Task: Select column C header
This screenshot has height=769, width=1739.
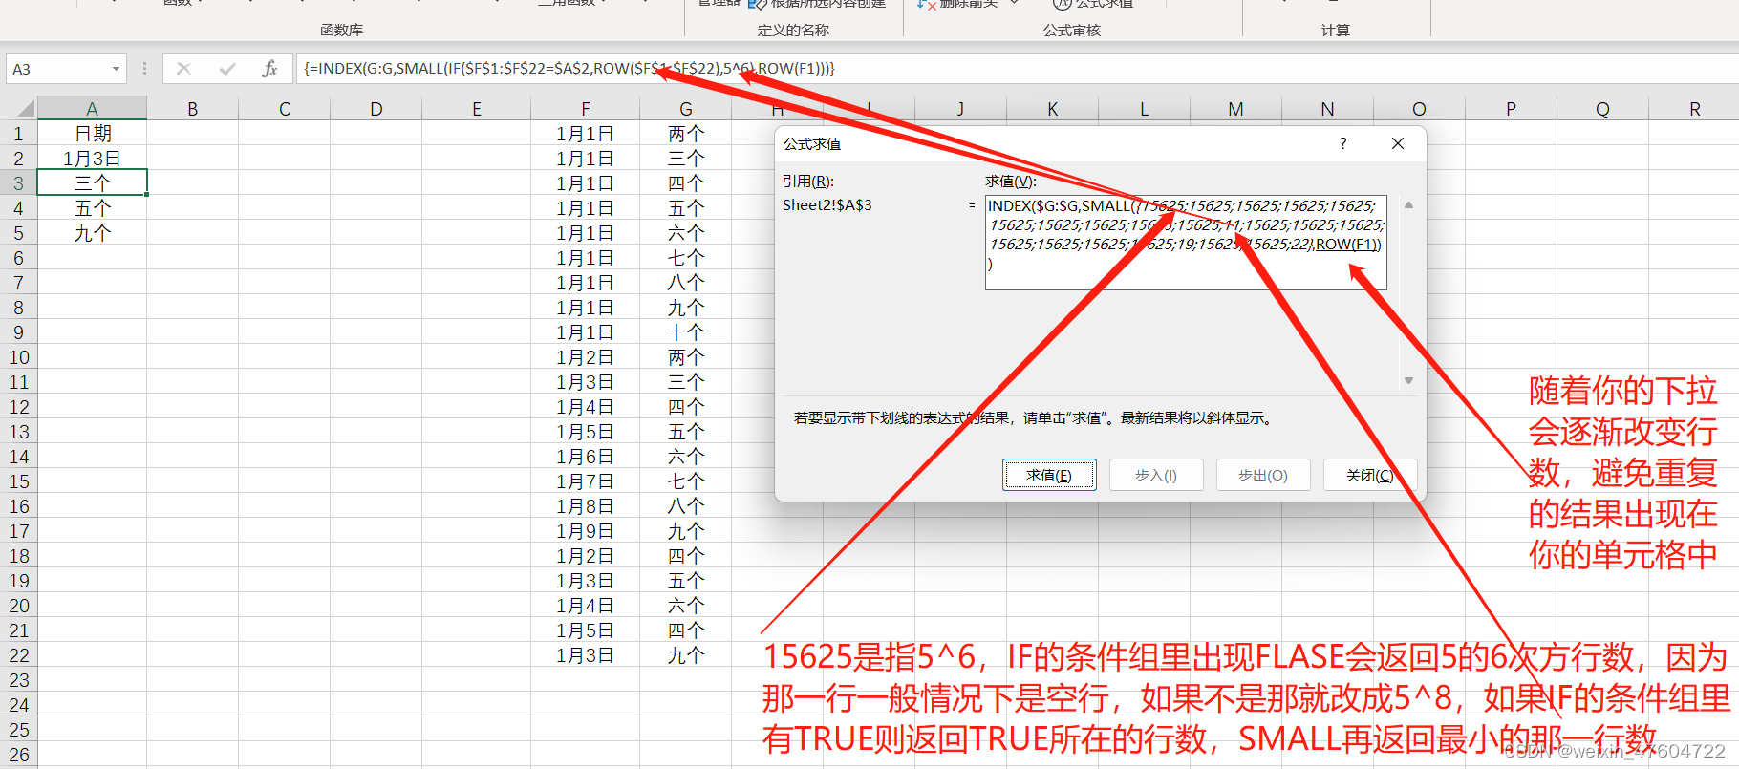Action: (x=285, y=108)
